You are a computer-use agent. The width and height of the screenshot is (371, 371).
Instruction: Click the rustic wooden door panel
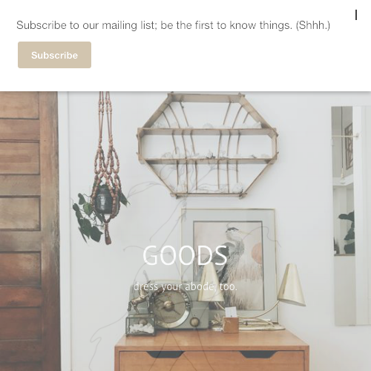coord(29,232)
